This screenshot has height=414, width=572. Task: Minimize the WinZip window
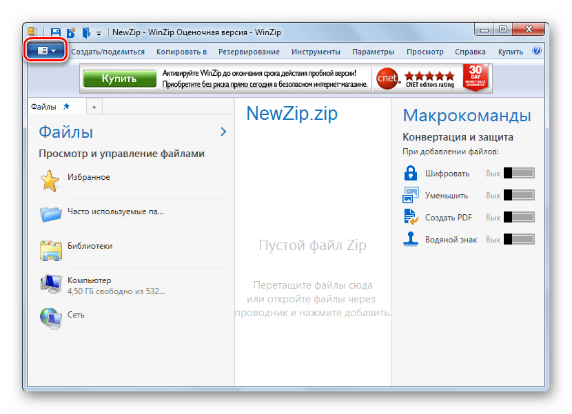tap(484, 30)
